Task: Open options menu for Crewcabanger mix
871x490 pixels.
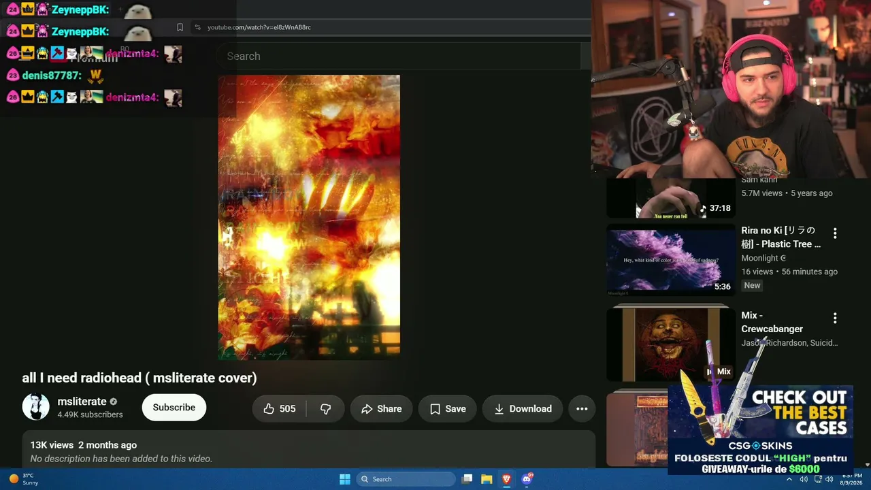Action: tap(835, 318)
